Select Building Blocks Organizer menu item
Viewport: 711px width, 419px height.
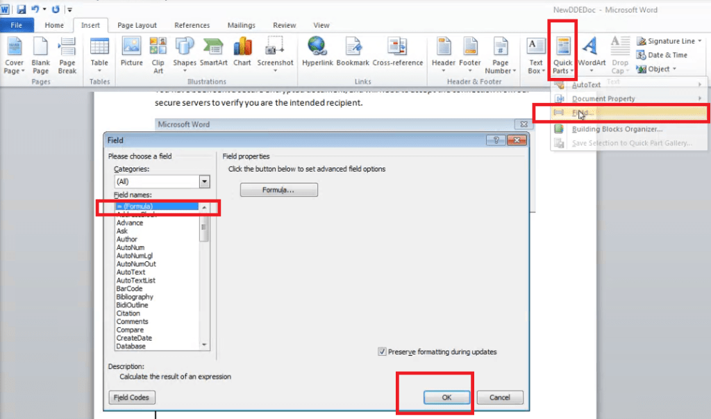[617, 129]
